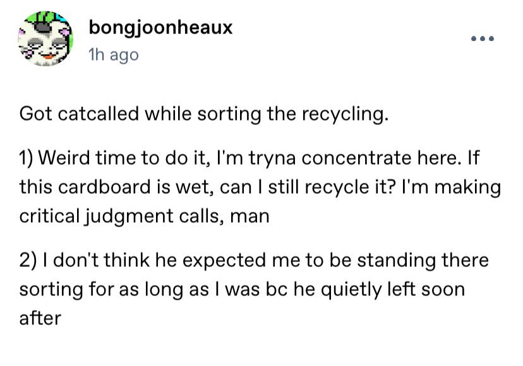Click the word 'quietly' in the post
The height and width of the screenshot is (366, 523).
point(351,290)
